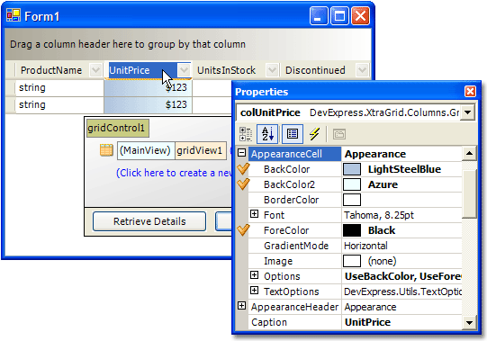Click the gridControl1 level button
The image size is (487, 341).
pyautogui.click(x=118, y=128)
